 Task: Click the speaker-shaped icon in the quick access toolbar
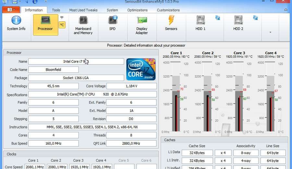27,2
